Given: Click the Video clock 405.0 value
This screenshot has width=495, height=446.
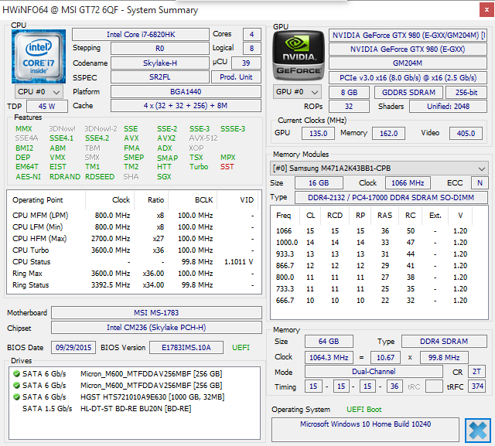Looking at the screenshot, I should tap(466, 134).
